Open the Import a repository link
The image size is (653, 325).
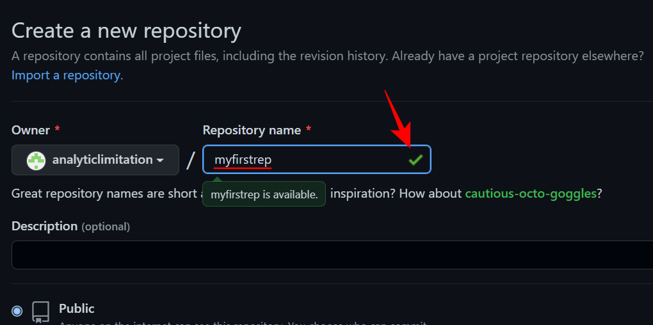click(67, 75)
